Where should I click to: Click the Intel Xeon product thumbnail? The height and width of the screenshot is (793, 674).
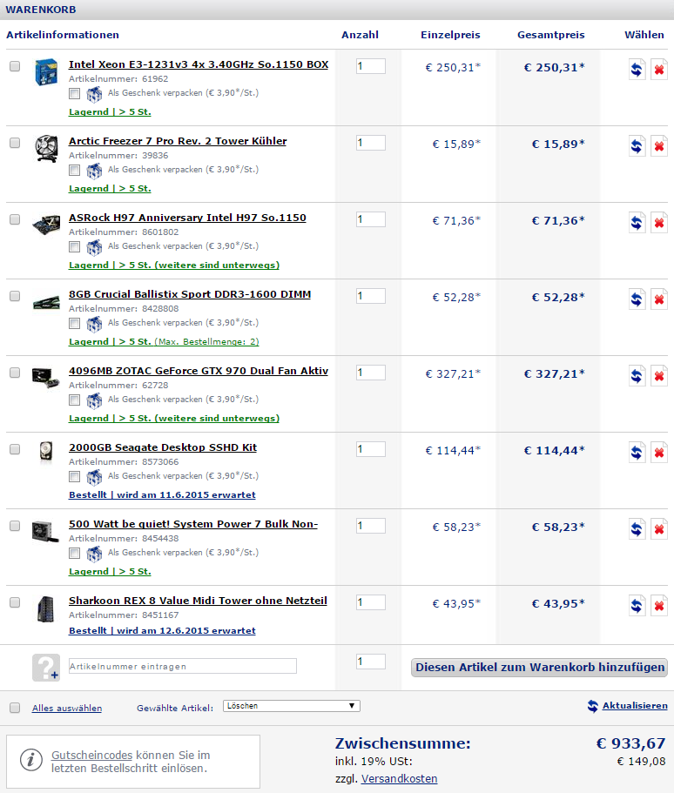(46, 72)
